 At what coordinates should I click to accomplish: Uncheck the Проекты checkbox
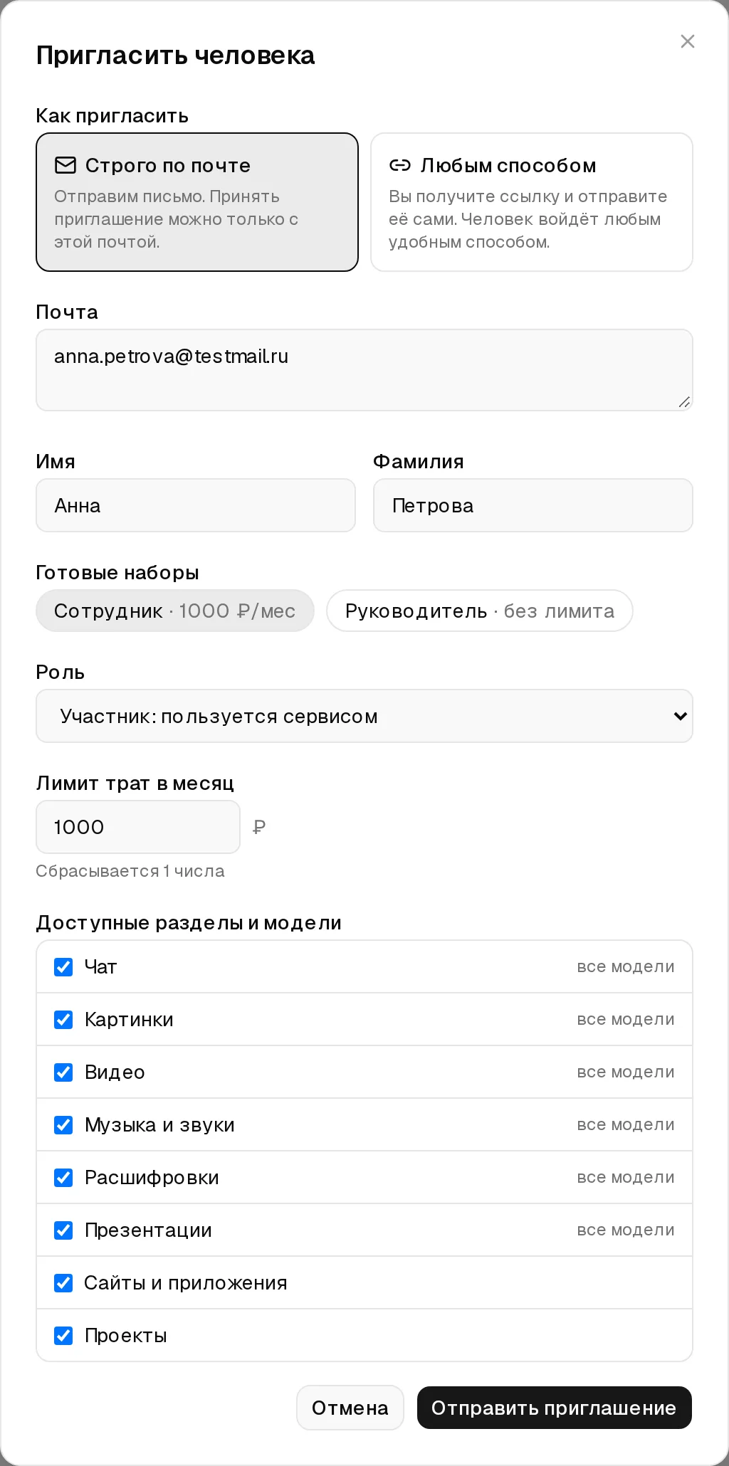click(x=63, y=1336)
